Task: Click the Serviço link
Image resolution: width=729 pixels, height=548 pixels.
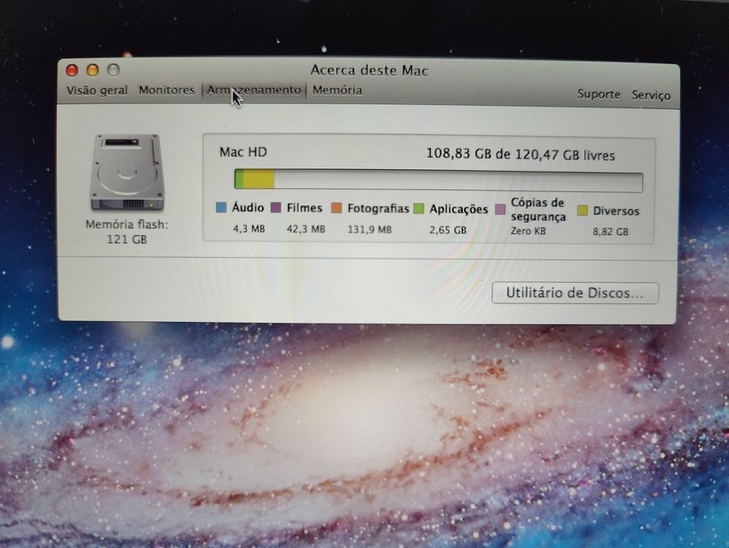Action: click(651, 95)
